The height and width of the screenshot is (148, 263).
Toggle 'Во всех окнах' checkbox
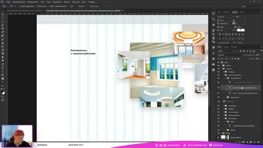(x=36, y=6)
